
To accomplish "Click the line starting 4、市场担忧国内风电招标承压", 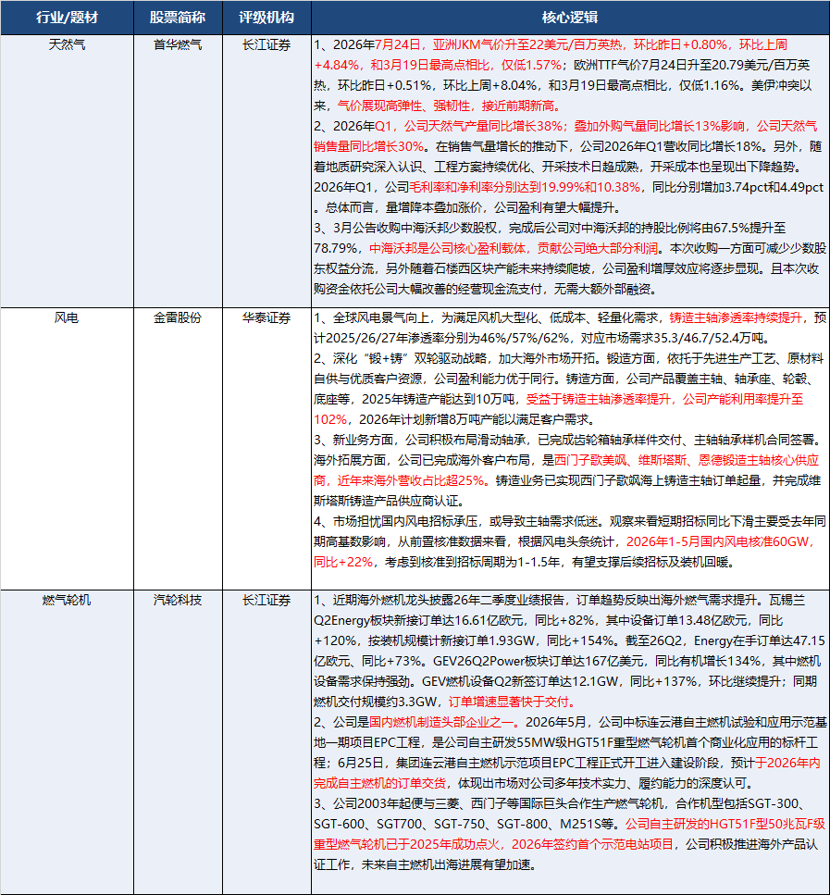I will point(570,521).
